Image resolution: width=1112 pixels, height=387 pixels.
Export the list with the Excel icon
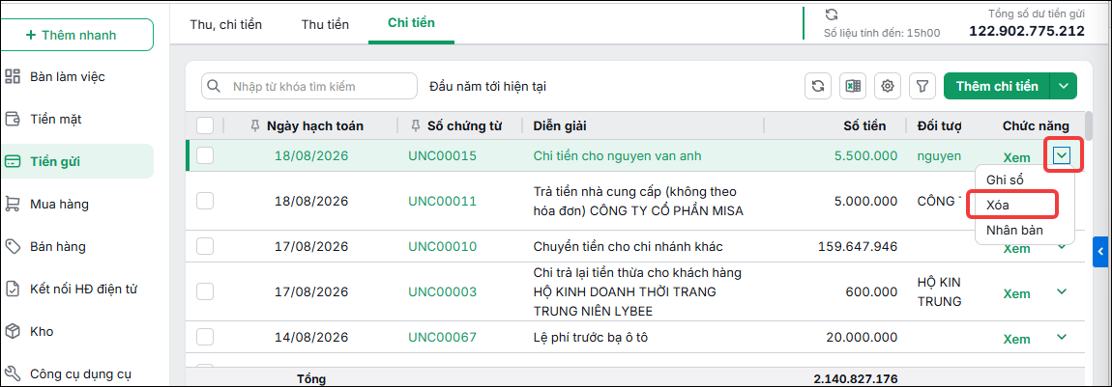pyautogui.click(x=853, y=86)
